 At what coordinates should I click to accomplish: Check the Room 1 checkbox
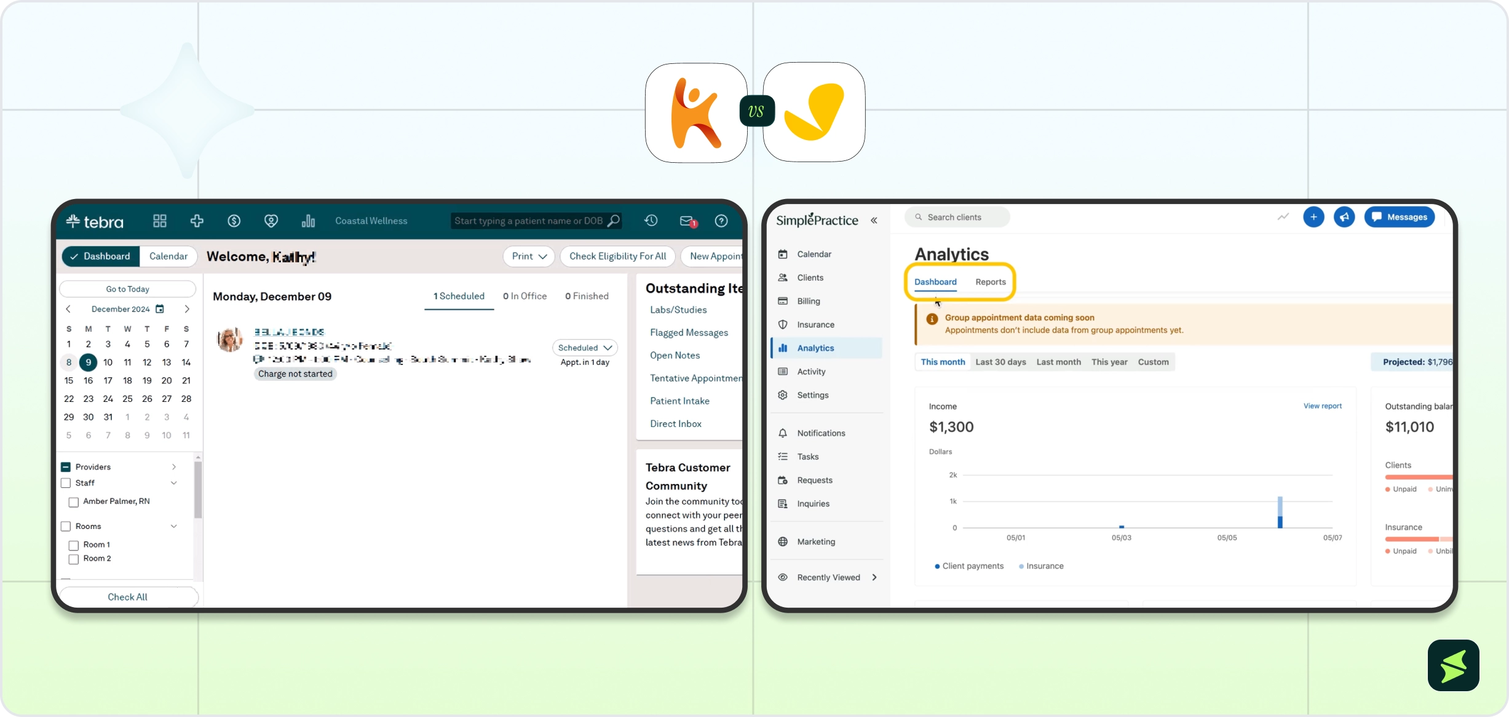click(74, 545)
